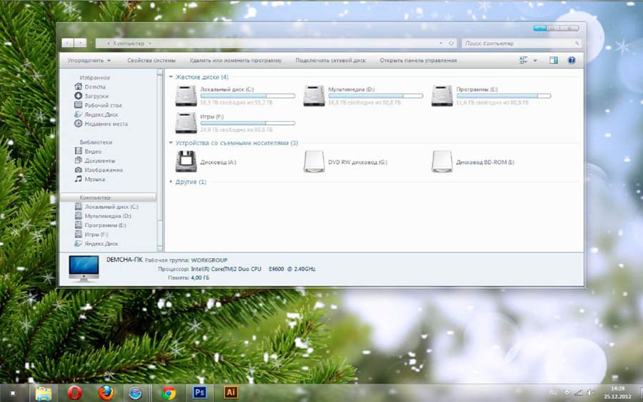This screenshot has height=402, width=643.
Task: Open Google Chrome from the taskbar
Action: pos(169,392)
